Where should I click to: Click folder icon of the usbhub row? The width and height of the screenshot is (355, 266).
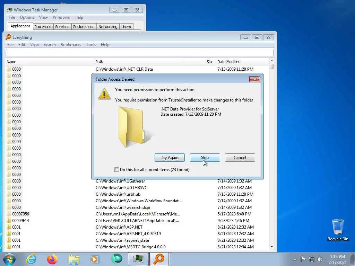[9, 194]
